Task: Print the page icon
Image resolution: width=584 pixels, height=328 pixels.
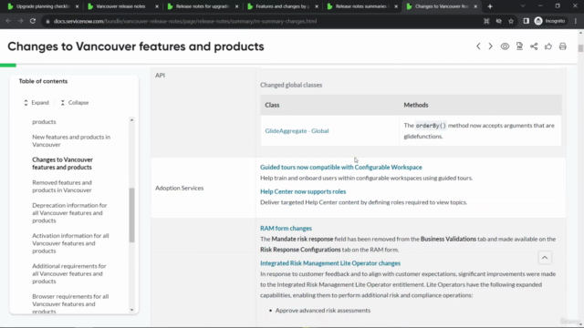Action: pos(563,46)
